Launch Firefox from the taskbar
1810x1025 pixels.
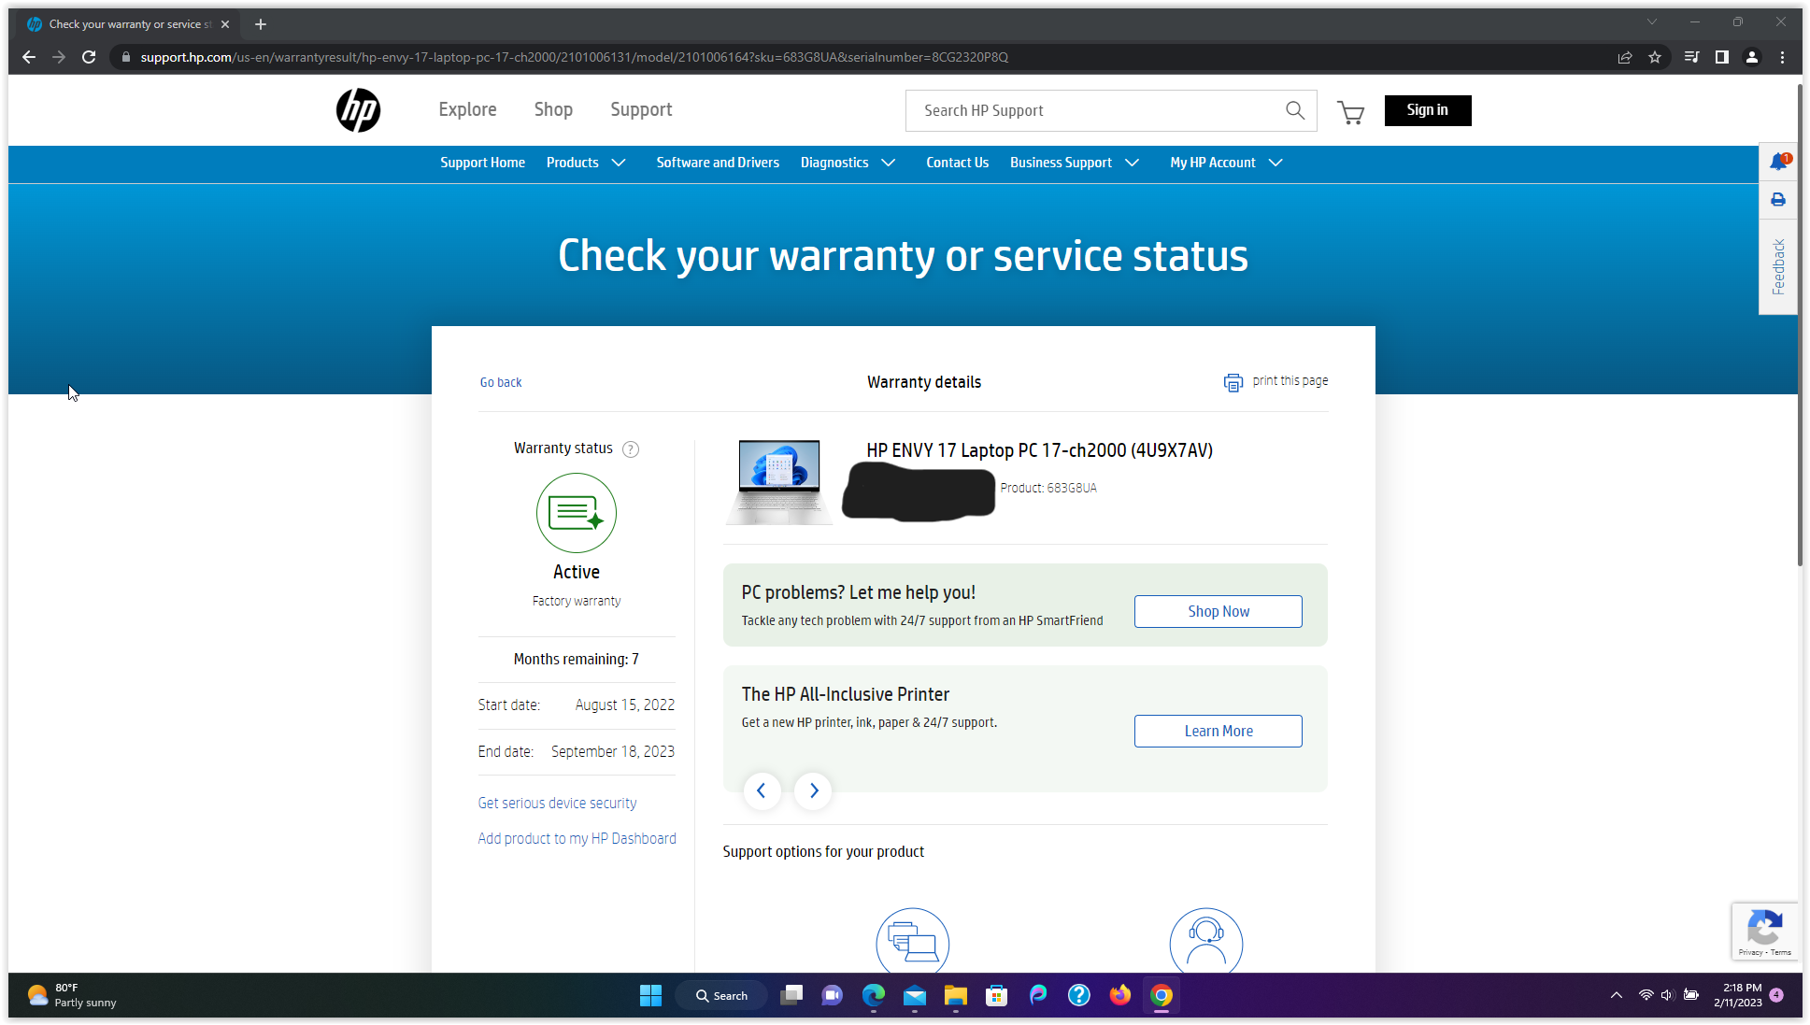pos(1119,995)
